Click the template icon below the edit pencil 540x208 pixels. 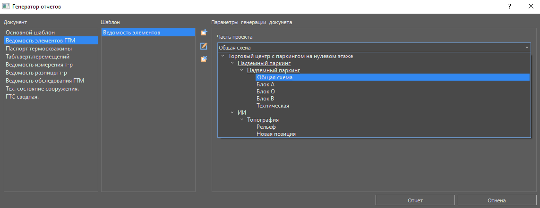(x=204, y=59)
